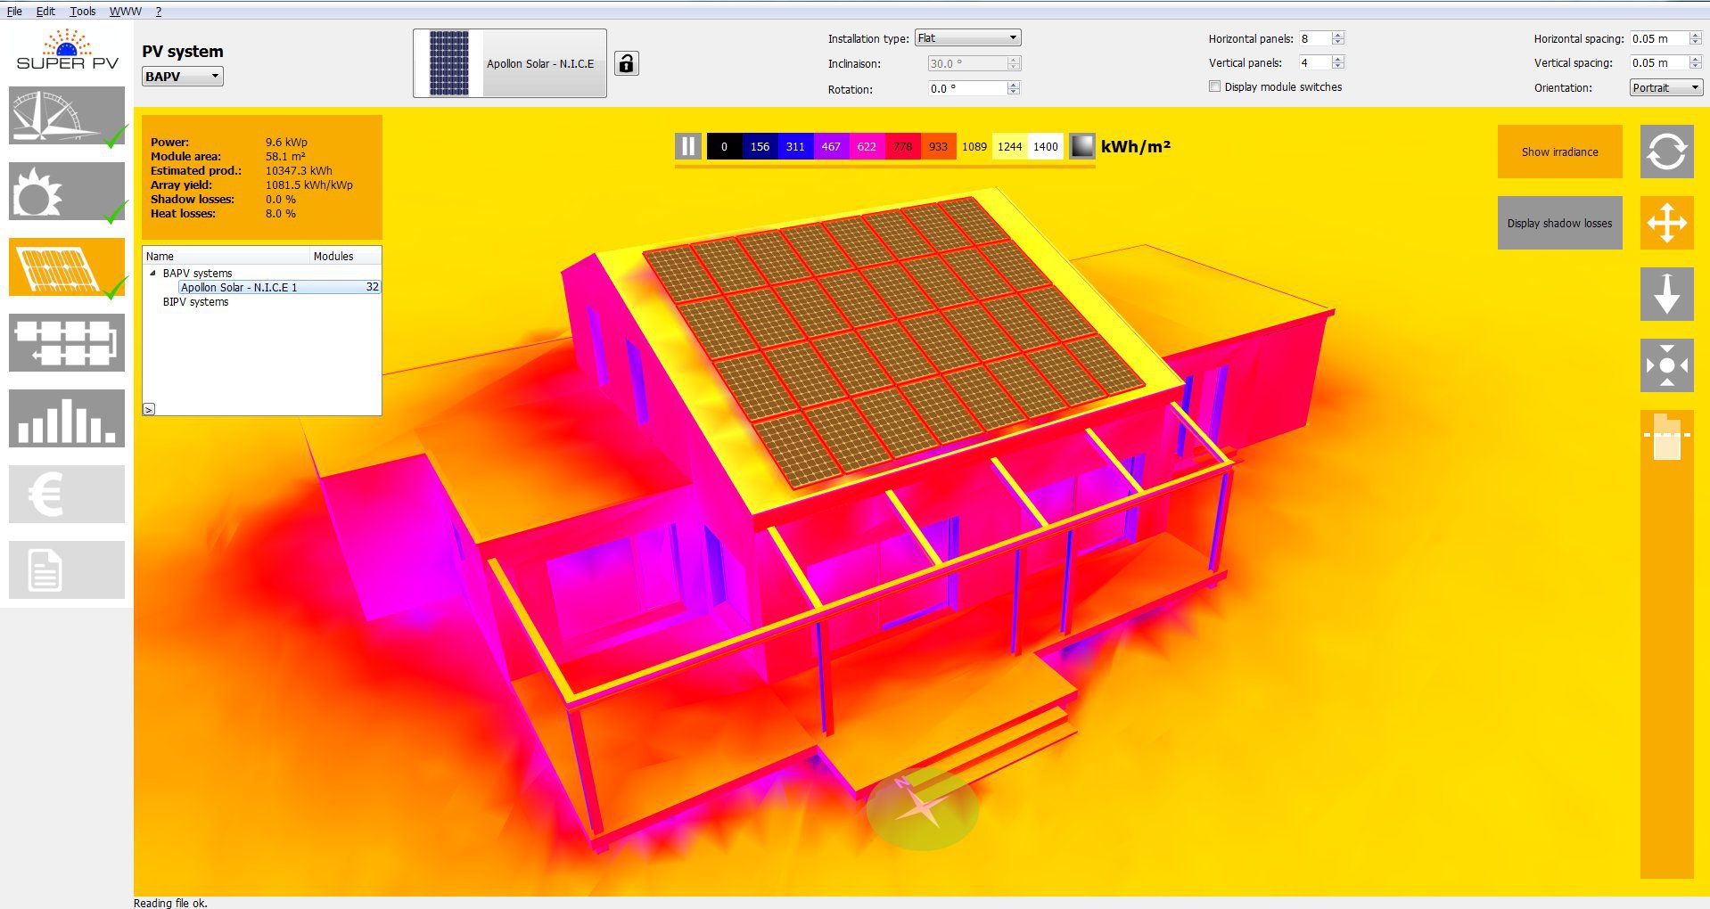Collapse the BAPV systems tree node
The height and width of the screenshot is (909, 1710).
152,274
